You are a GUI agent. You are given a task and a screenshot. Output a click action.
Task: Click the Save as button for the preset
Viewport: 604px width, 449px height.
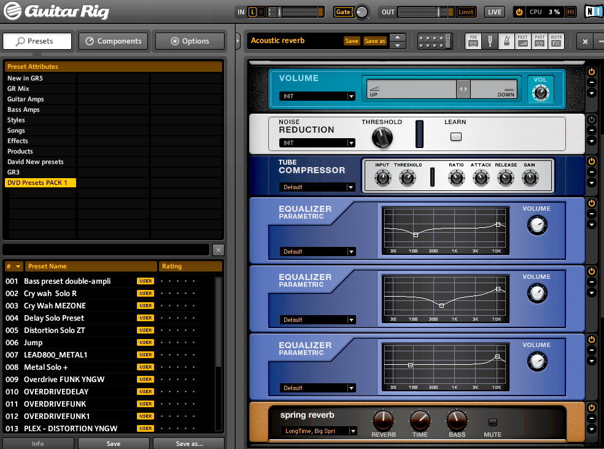tap(377, 40)
